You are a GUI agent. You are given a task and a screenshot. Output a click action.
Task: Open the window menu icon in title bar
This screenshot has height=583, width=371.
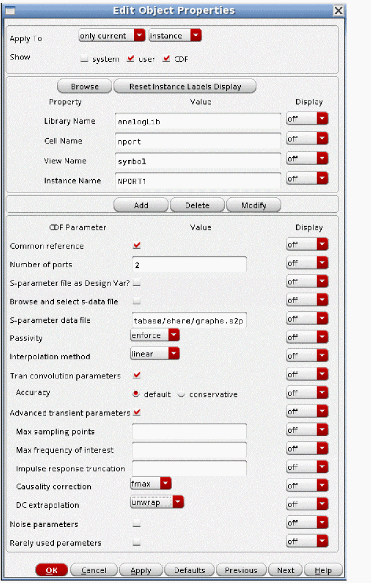pos(10,10)
